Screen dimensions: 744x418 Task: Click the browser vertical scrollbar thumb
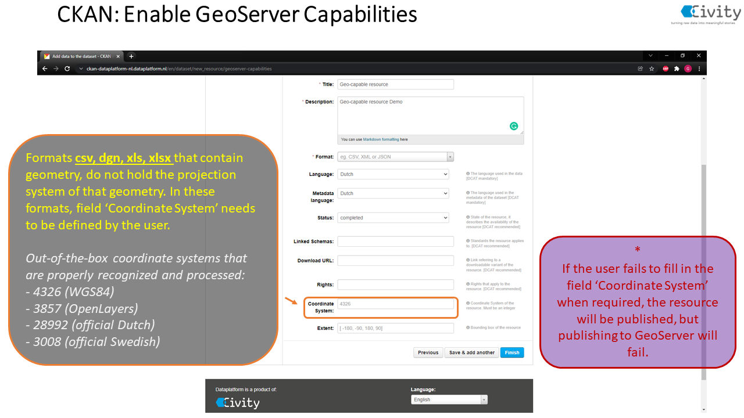click(703, 272)
